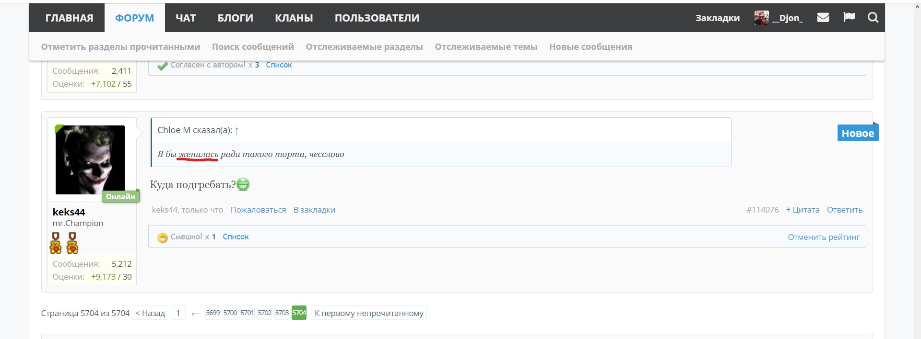Open search with magnifier icon

click(x=873, y=18)
